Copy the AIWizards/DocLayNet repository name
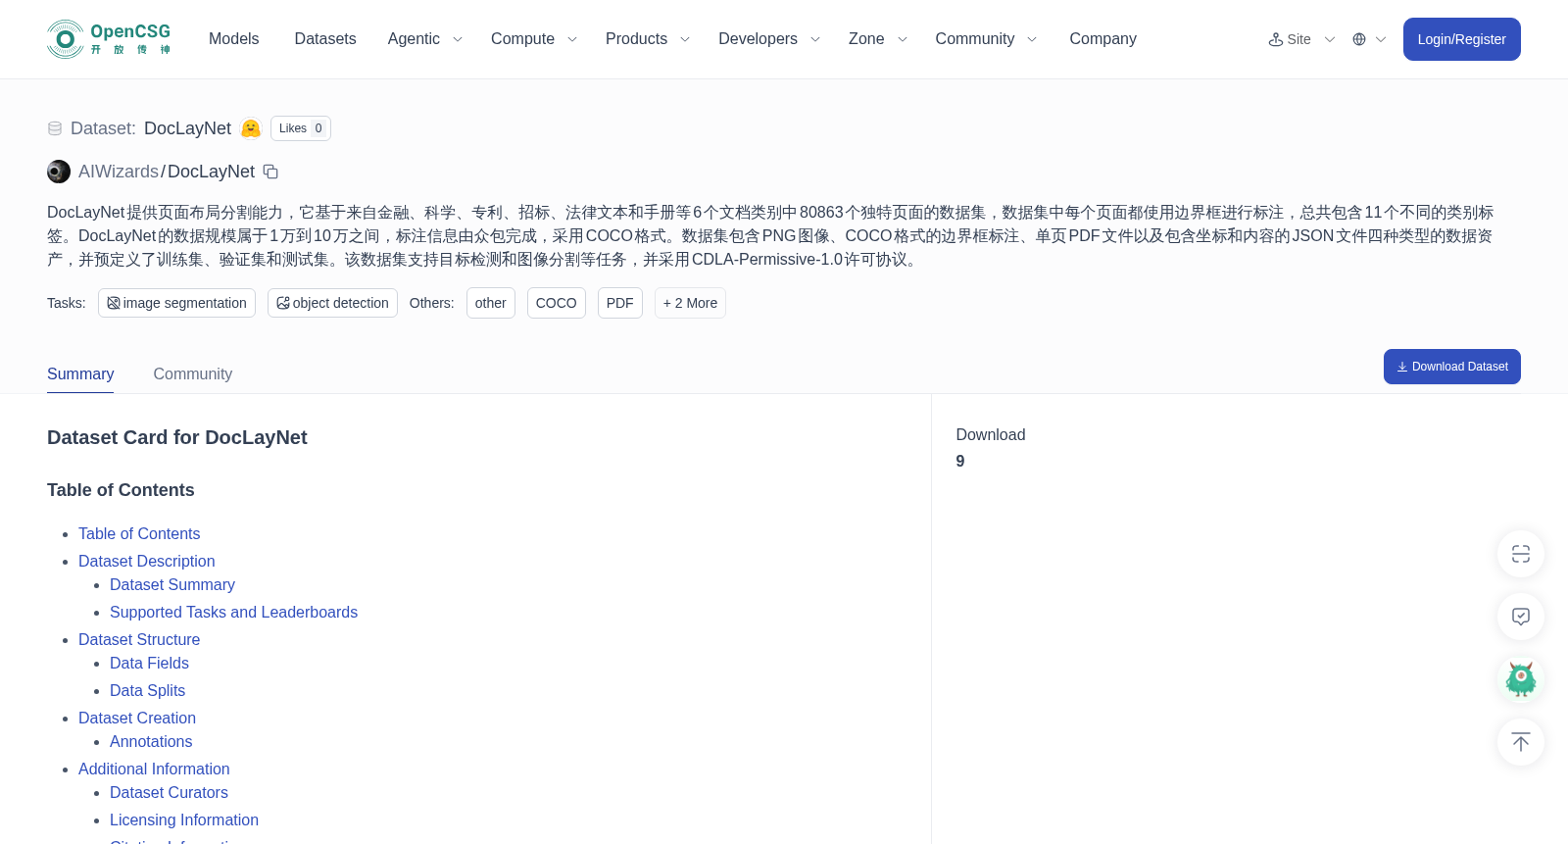Viewport: 1568px width, 844px height. (x=271, y=172)
